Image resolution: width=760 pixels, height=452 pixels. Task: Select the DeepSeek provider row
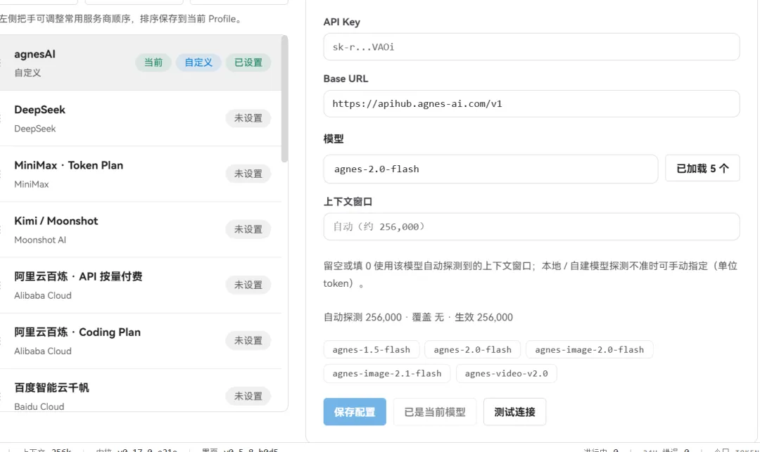click(141, 118)
